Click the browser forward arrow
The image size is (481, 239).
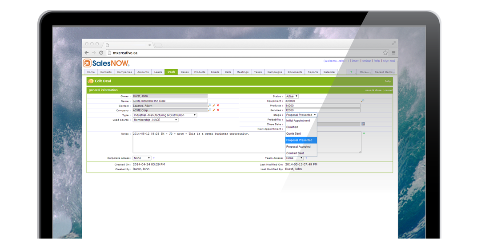point(94,53)
